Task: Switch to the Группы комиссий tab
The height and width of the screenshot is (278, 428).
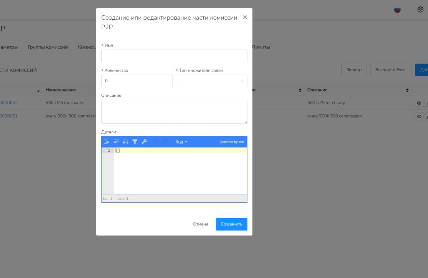Action: (48, 47)
